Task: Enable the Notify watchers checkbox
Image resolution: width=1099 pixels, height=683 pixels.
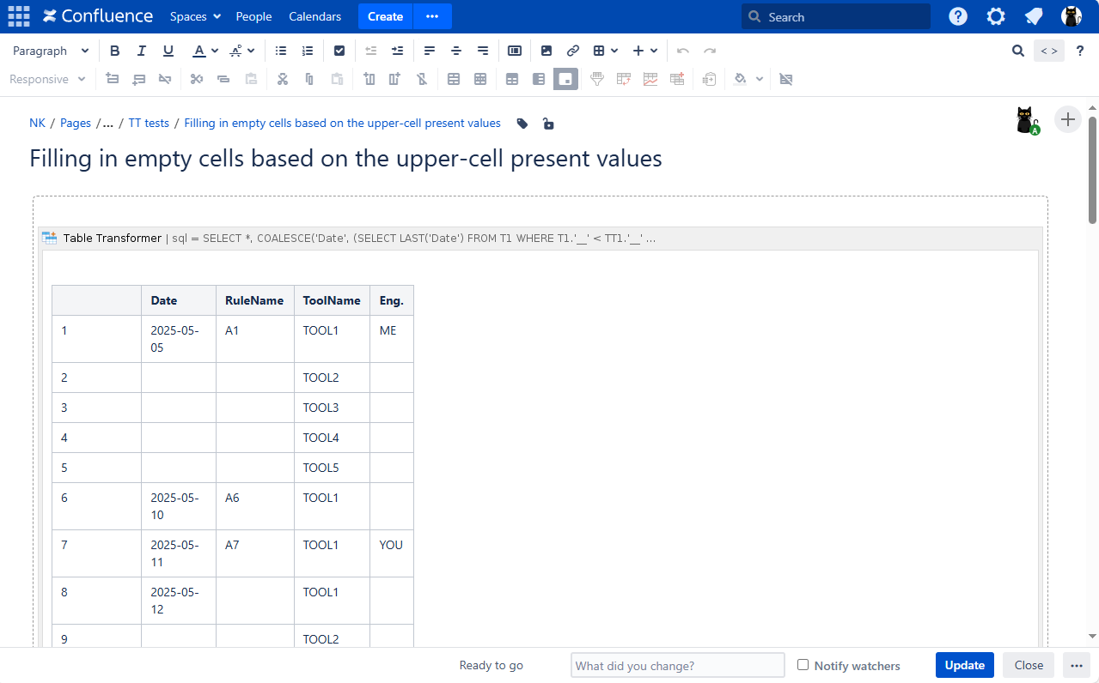Action: pos(803,665)
